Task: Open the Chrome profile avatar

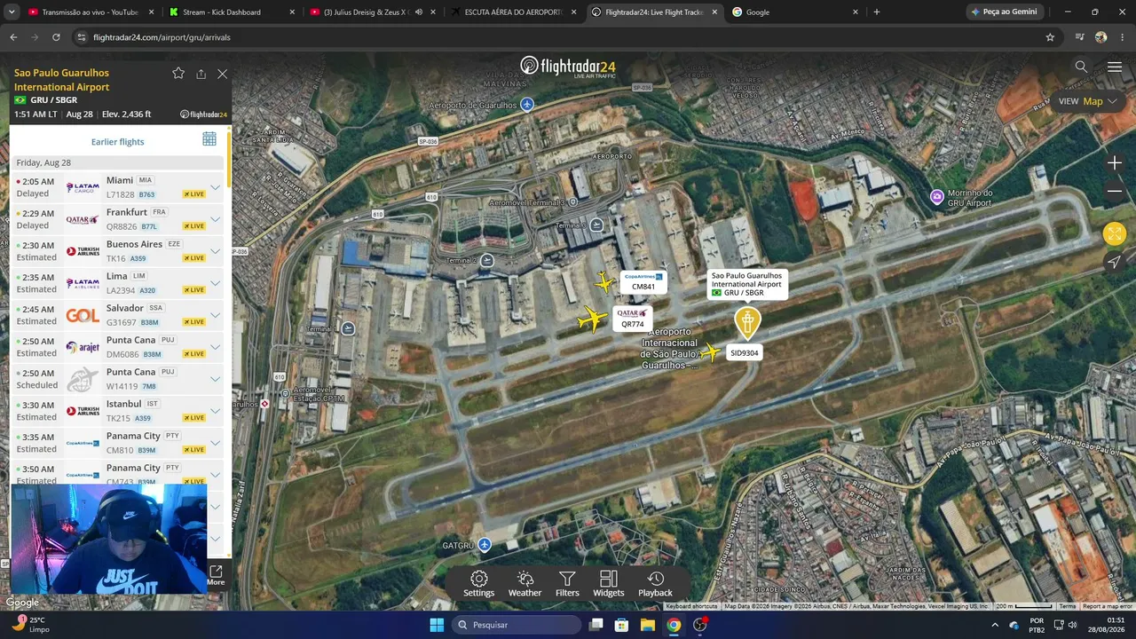Action: tap(1101, 37)
